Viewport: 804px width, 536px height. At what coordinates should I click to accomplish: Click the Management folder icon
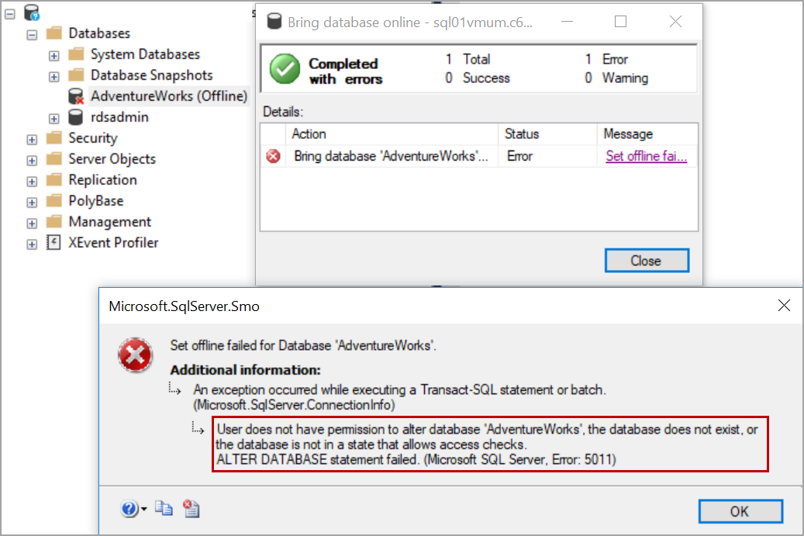point(53,222)
